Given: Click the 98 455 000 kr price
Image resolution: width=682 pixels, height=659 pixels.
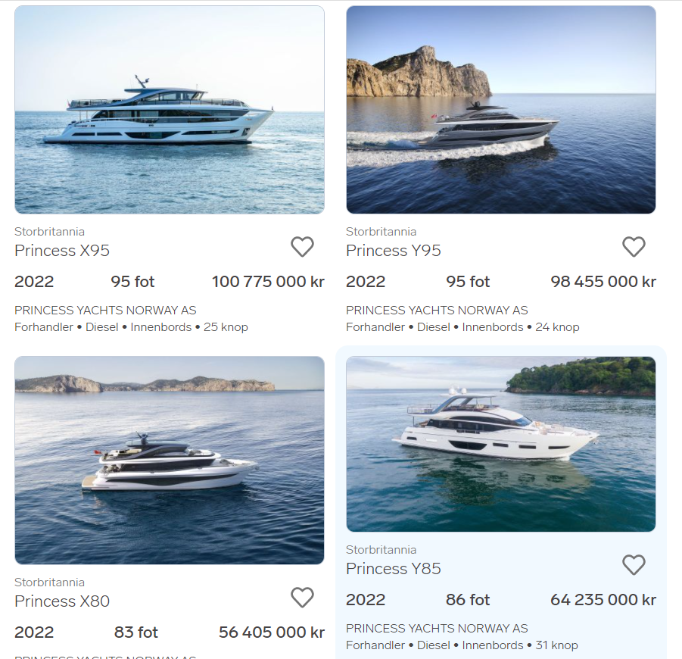Looking at the screenshot, I should tap(603, 282).
